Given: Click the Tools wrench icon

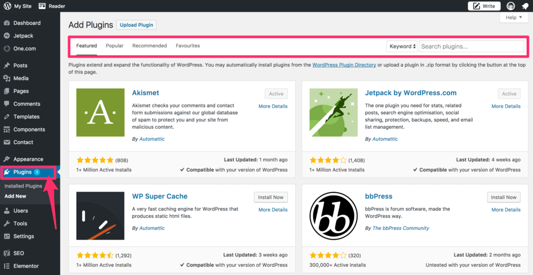Looking at the screenshot, I should [6, 223].
